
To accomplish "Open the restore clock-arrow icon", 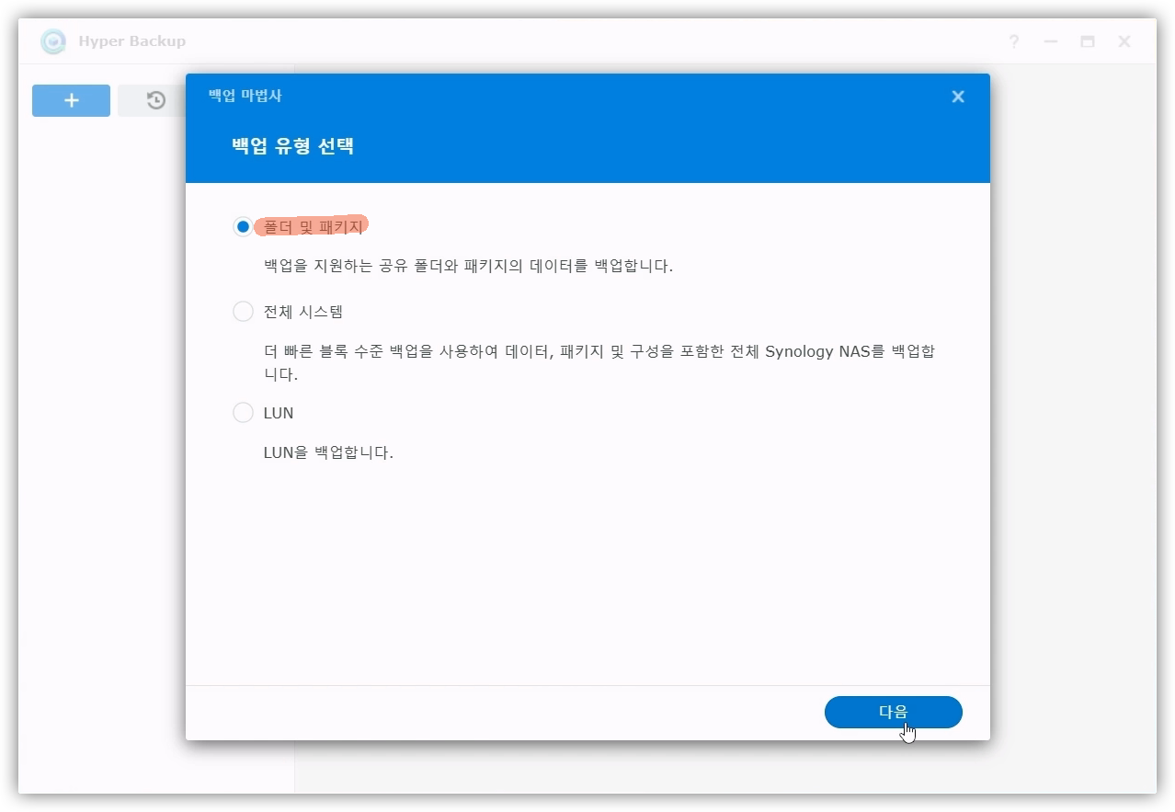I will pyautogui.click(x=156, y=100).
